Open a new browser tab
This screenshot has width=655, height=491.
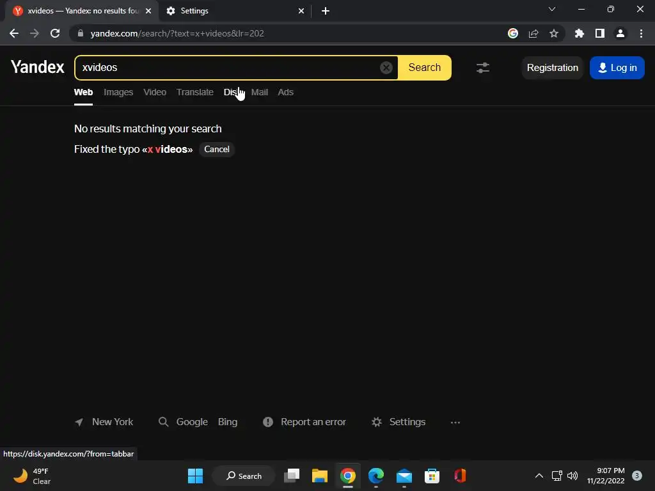326,11
